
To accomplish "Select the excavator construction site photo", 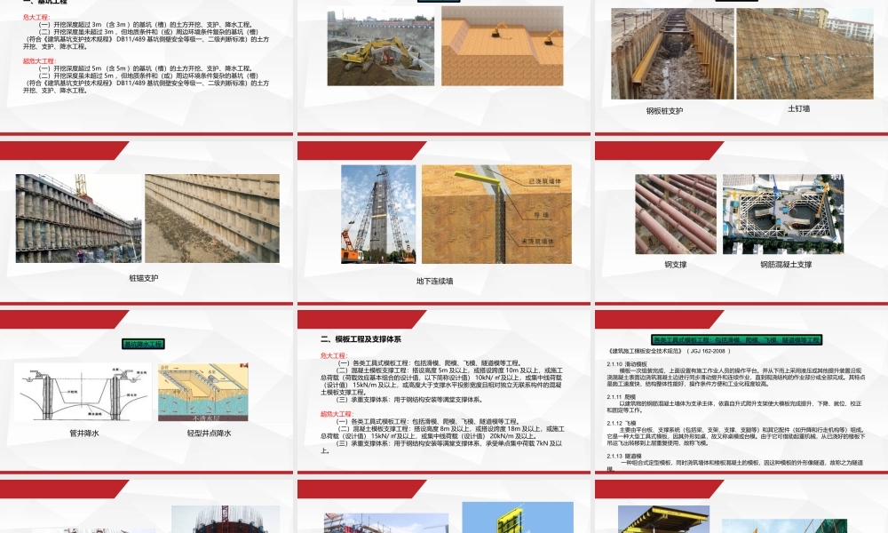I will click(381, 46).
